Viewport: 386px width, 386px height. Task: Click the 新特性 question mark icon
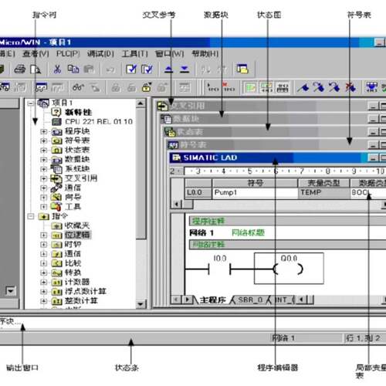click(x=56, y=112)
